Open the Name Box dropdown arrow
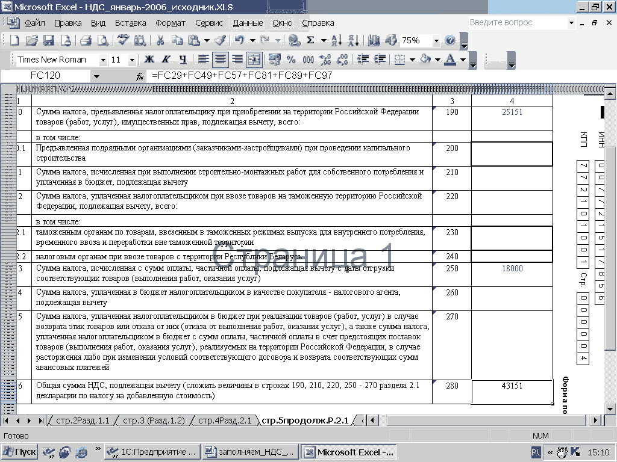Image resolution: width=617 pixels, height=462 pixels. [96, 76]
